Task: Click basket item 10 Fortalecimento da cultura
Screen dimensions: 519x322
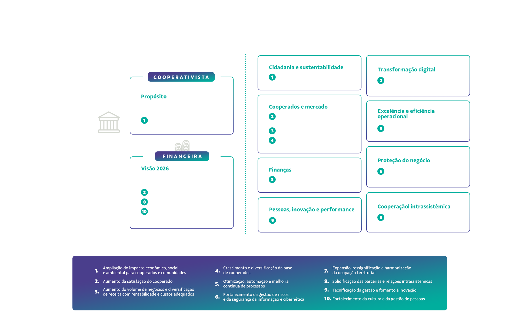Action: [x=378, y=299]
